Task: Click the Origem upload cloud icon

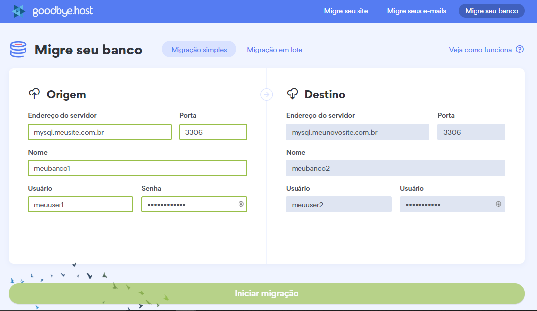Action: point(34,94)
